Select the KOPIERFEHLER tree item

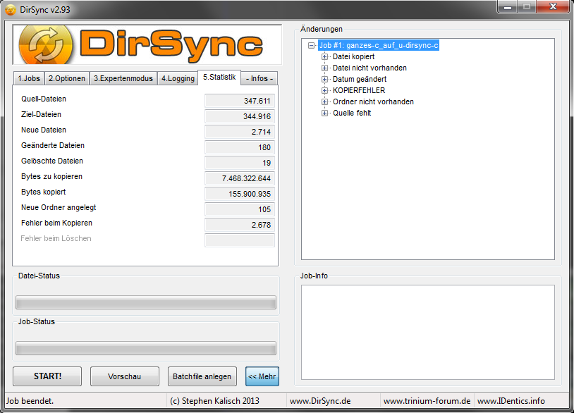point(359,90)
